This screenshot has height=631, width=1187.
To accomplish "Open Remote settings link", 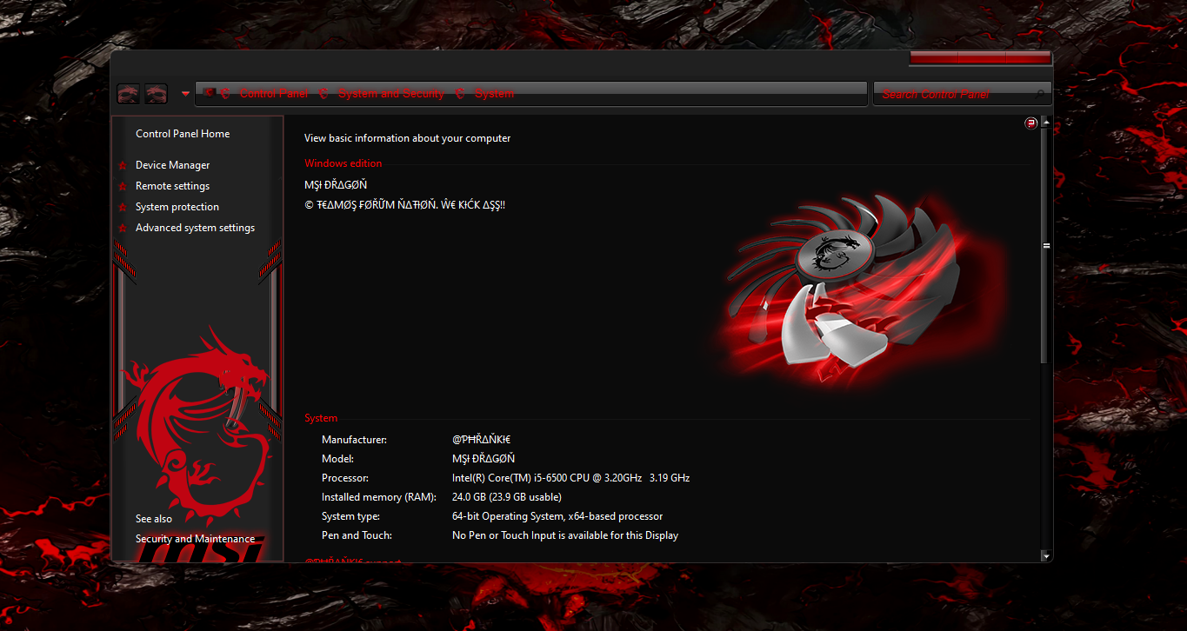I will click(172, 186).
